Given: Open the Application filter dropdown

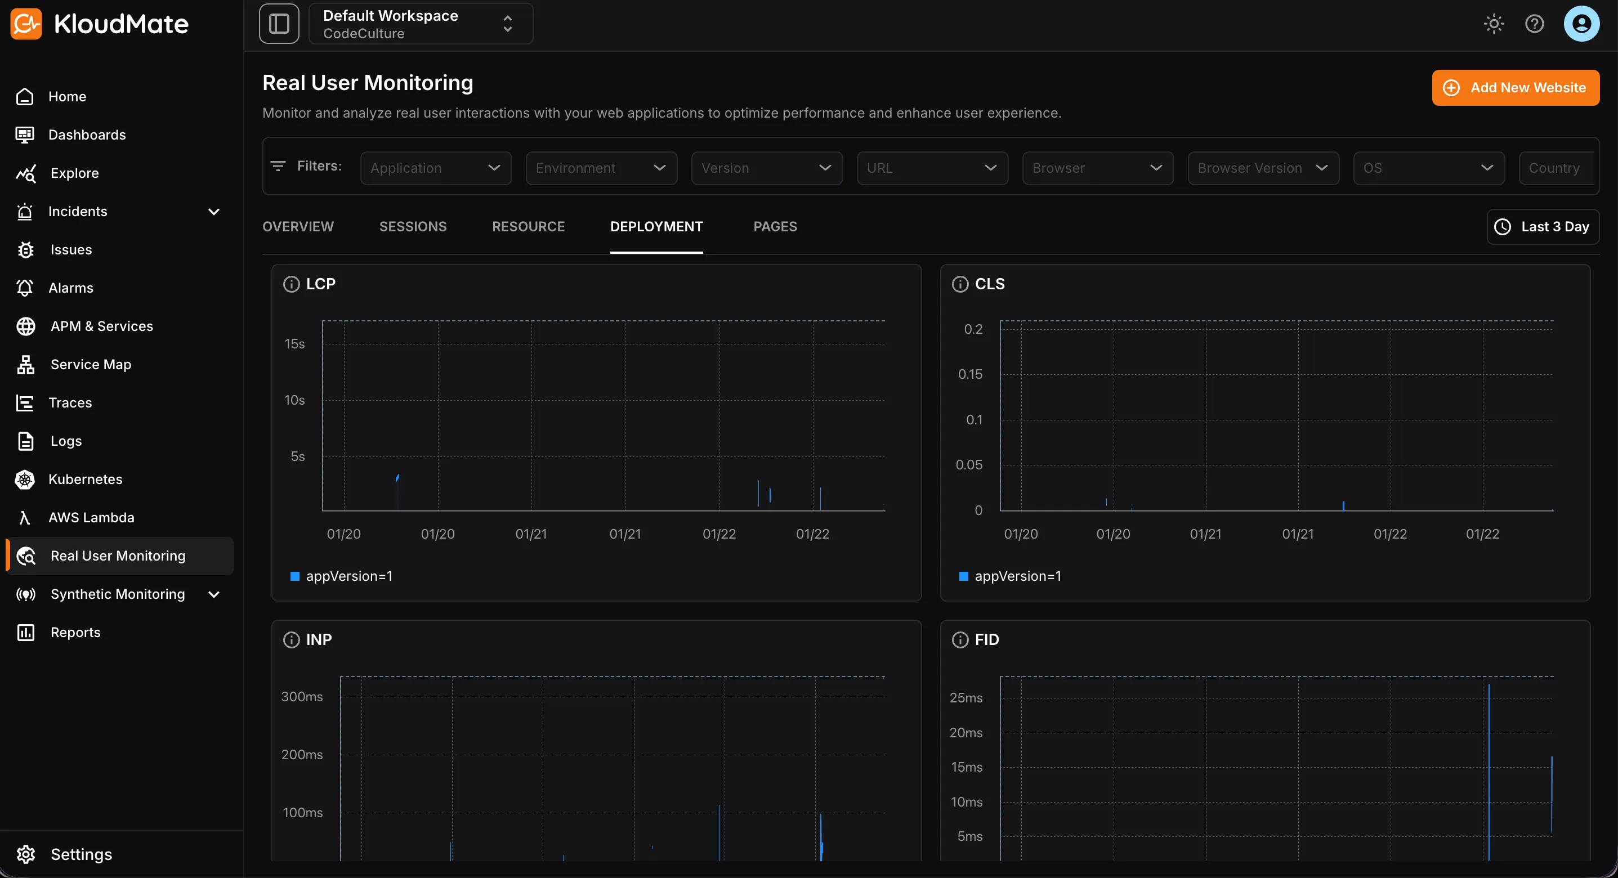Looking at the screenshot, I should 436,168.
